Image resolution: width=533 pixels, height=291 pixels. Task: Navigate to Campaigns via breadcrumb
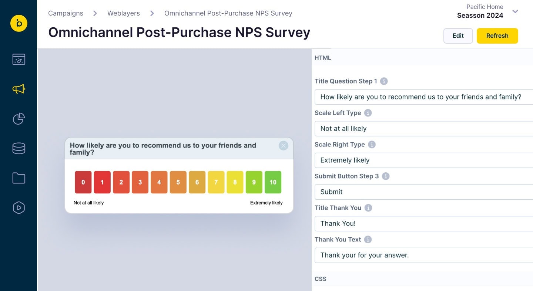click(66, 13)
